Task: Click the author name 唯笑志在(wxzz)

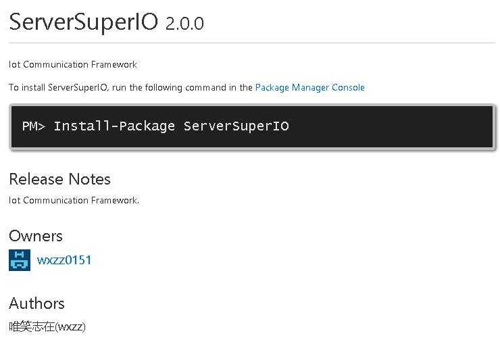Action: pos(47,327)
